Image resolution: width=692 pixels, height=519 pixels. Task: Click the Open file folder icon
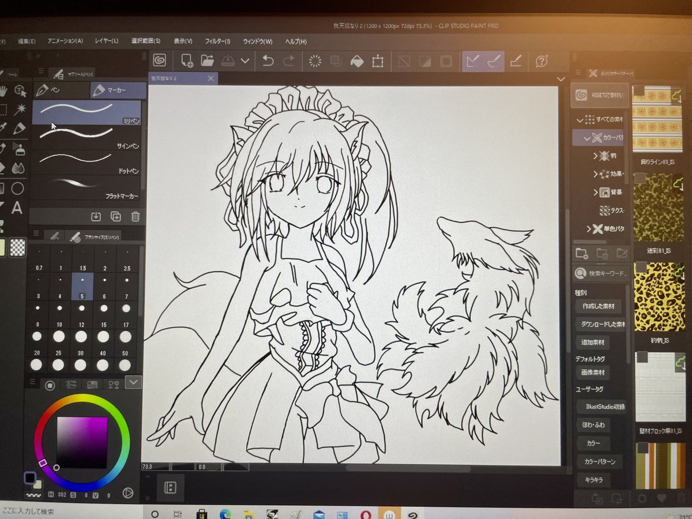[207, 60]
